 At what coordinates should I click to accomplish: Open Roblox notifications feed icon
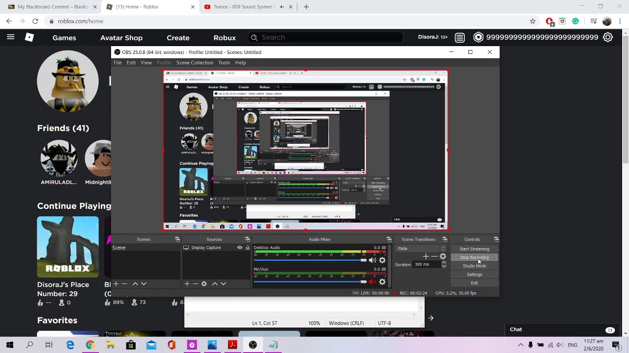459,37
